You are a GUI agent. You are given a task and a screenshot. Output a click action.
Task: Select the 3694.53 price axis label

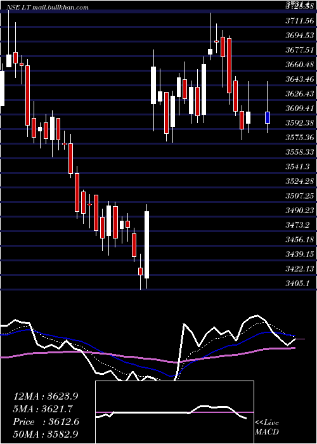(300, 36)
